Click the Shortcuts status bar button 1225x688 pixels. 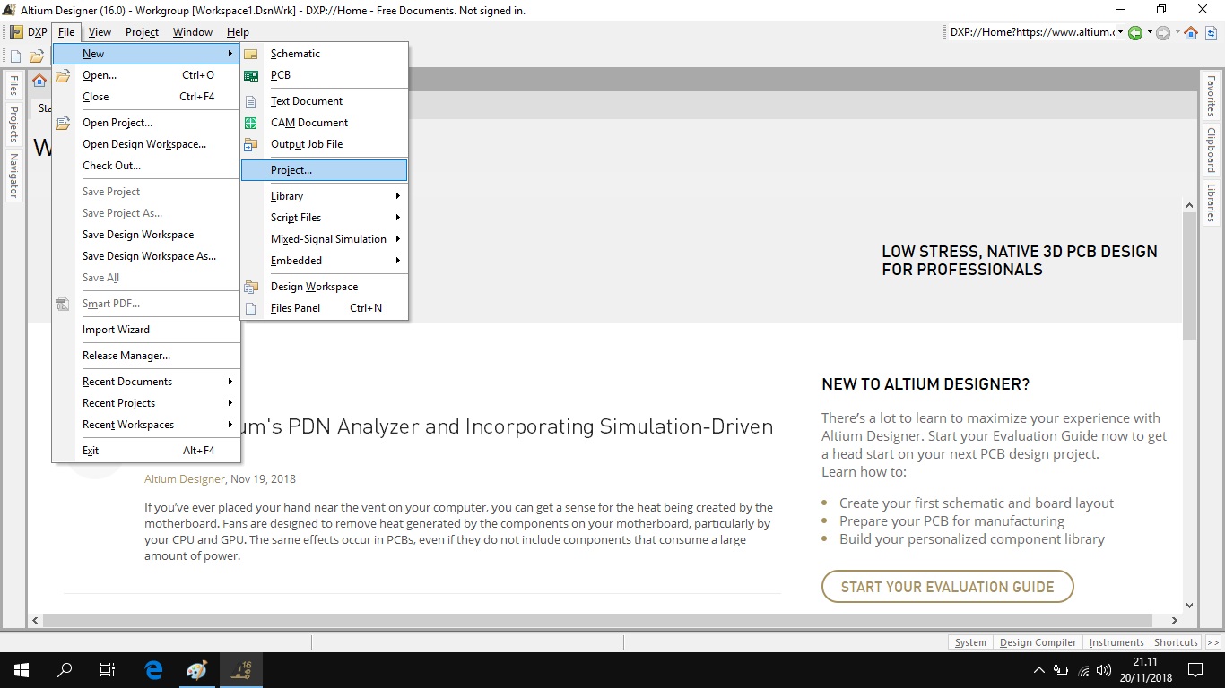coord(1176,642)
